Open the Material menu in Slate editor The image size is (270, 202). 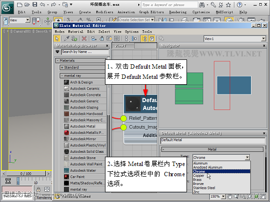click(76, 32)
